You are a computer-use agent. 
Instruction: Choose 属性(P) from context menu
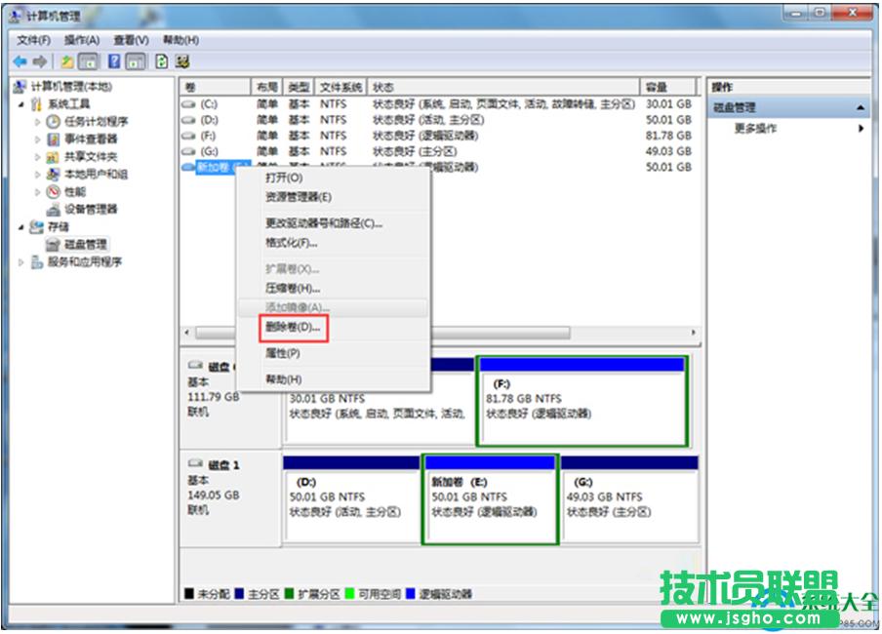(333, 353)
